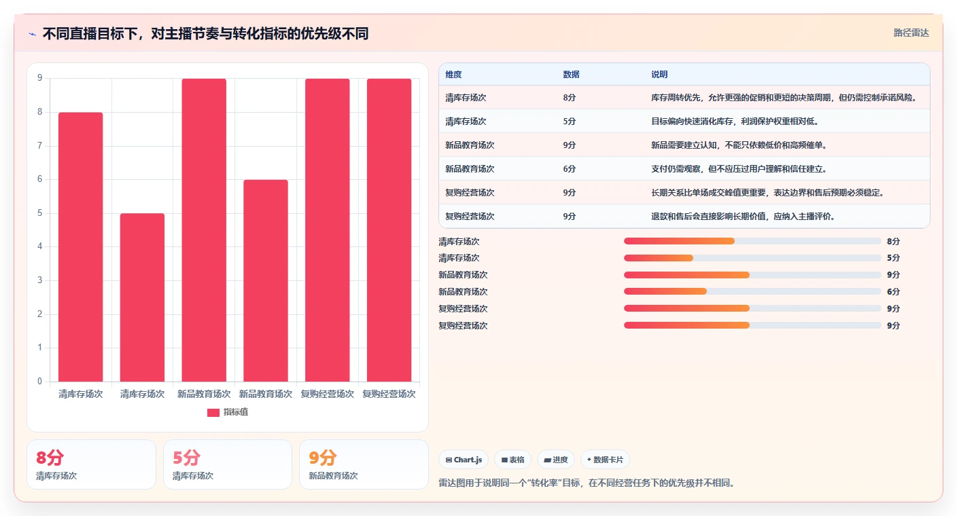Click the description starting 支付仍需观察
Screen dimensions: 957x516
coord(739,169)
